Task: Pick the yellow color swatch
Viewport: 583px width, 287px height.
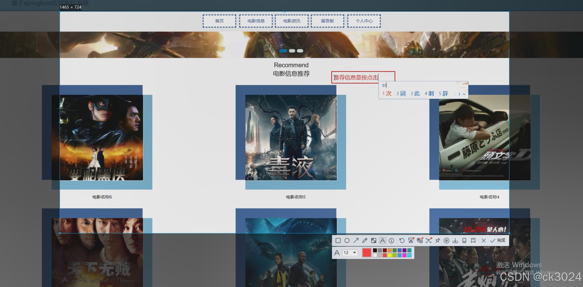Action: pos(389,255)
